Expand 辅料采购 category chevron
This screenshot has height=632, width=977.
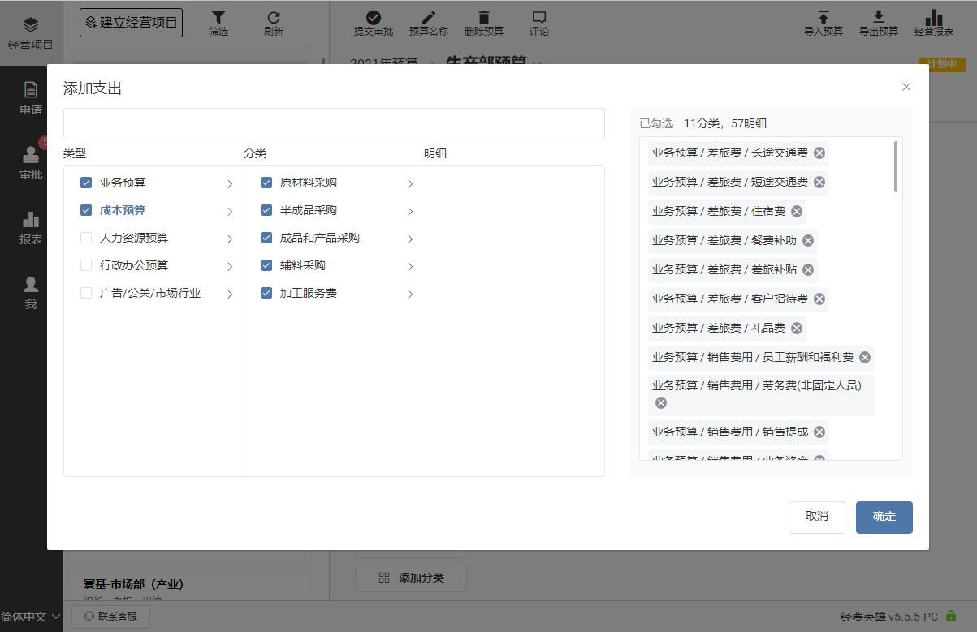point(410,267)
